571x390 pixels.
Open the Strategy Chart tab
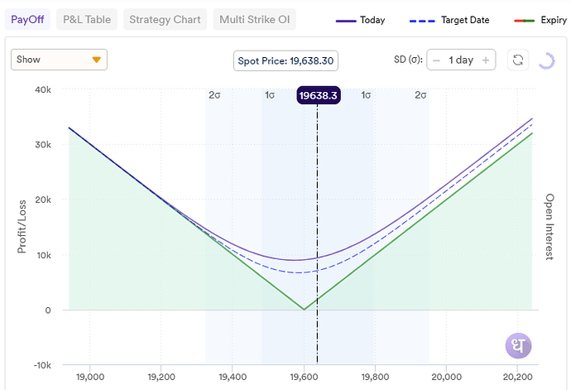click(165, 19)
